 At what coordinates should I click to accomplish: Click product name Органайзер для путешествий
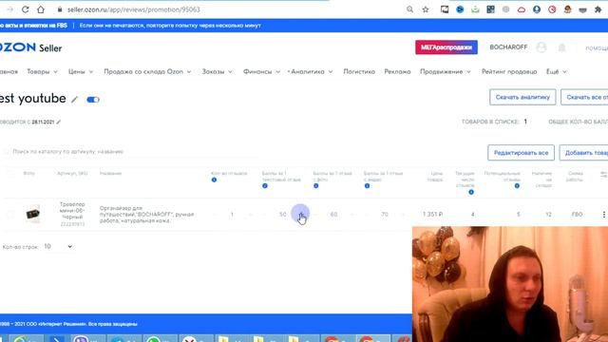pyautogui.click(x=146, y=215)
